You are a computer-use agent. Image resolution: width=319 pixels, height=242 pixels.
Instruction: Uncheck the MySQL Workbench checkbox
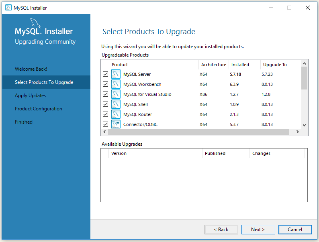105,84
